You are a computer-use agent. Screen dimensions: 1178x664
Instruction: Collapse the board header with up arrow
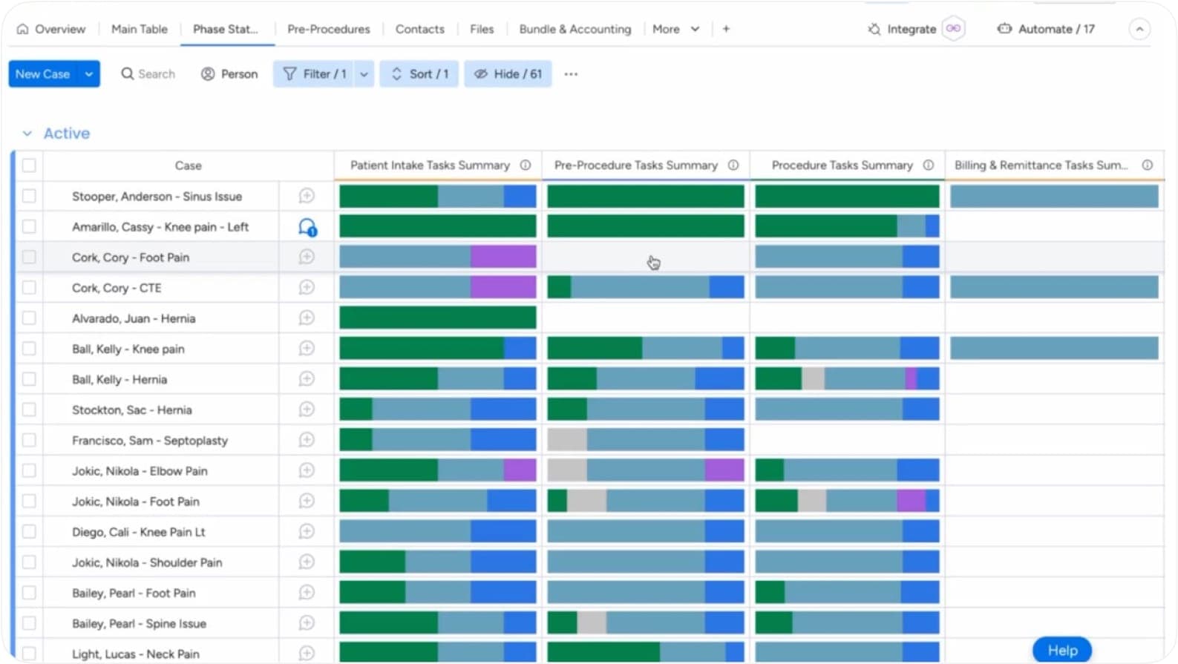point(1139,29)
